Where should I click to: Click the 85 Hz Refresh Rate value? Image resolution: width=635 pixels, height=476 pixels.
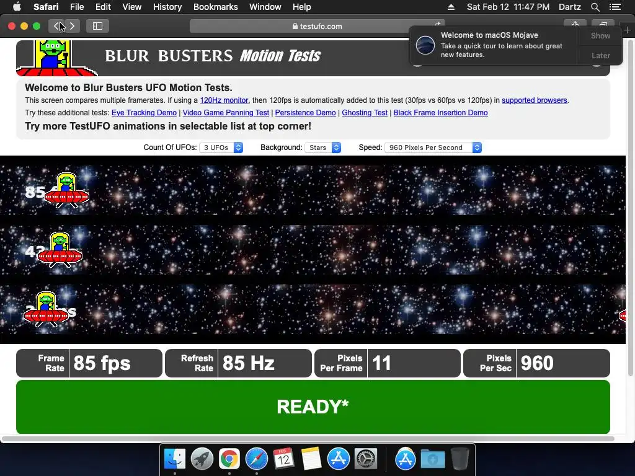(x=248, y=363)
